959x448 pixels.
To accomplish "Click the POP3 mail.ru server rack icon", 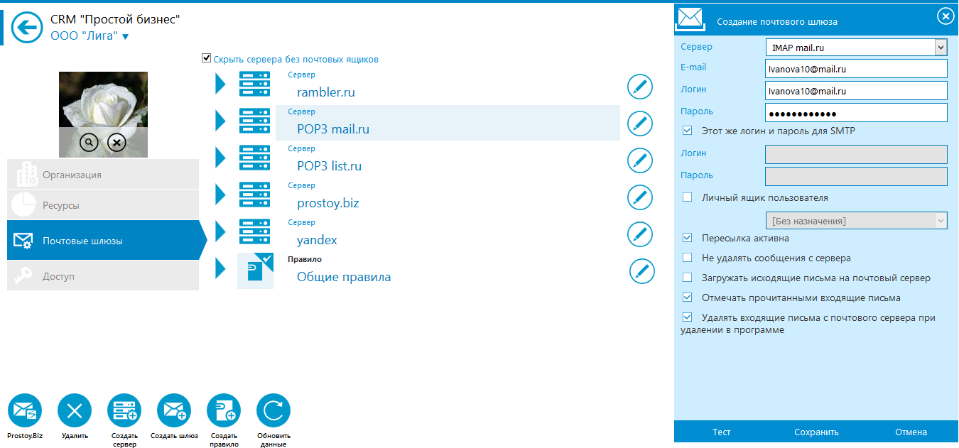I will click(x=254, y=121).
